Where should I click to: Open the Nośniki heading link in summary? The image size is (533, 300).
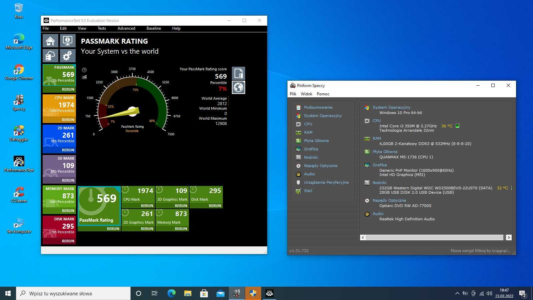pos(379,183)
